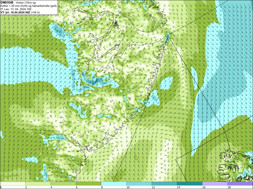Click the 'Vindur (10m) og' label
253x189 pixels.
tap(26, 3)
